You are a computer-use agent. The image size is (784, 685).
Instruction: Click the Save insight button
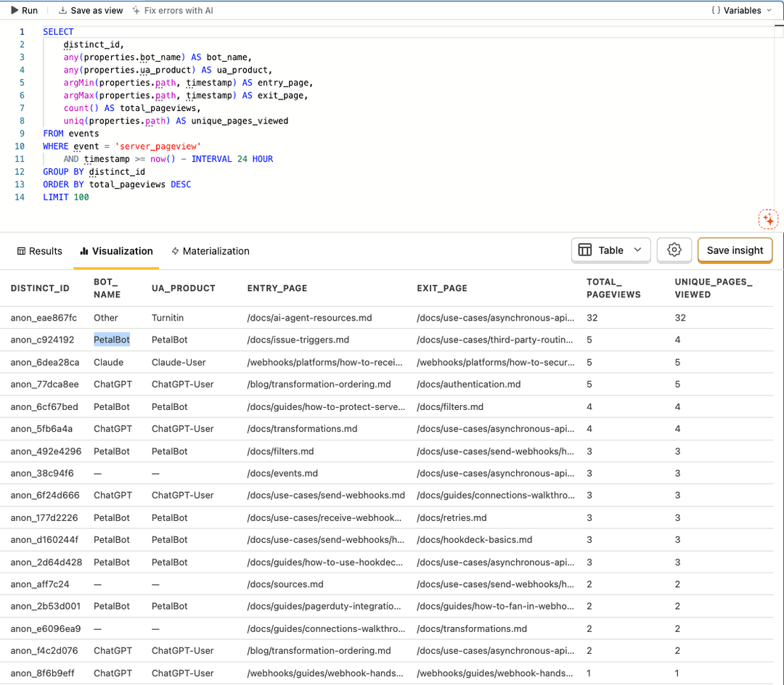pos(735,250)
